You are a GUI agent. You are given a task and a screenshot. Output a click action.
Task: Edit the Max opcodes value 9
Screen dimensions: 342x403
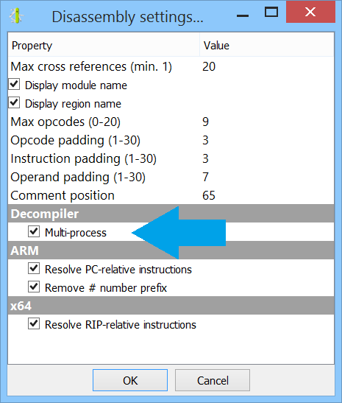pyautogui.click(x=267, y=122)
